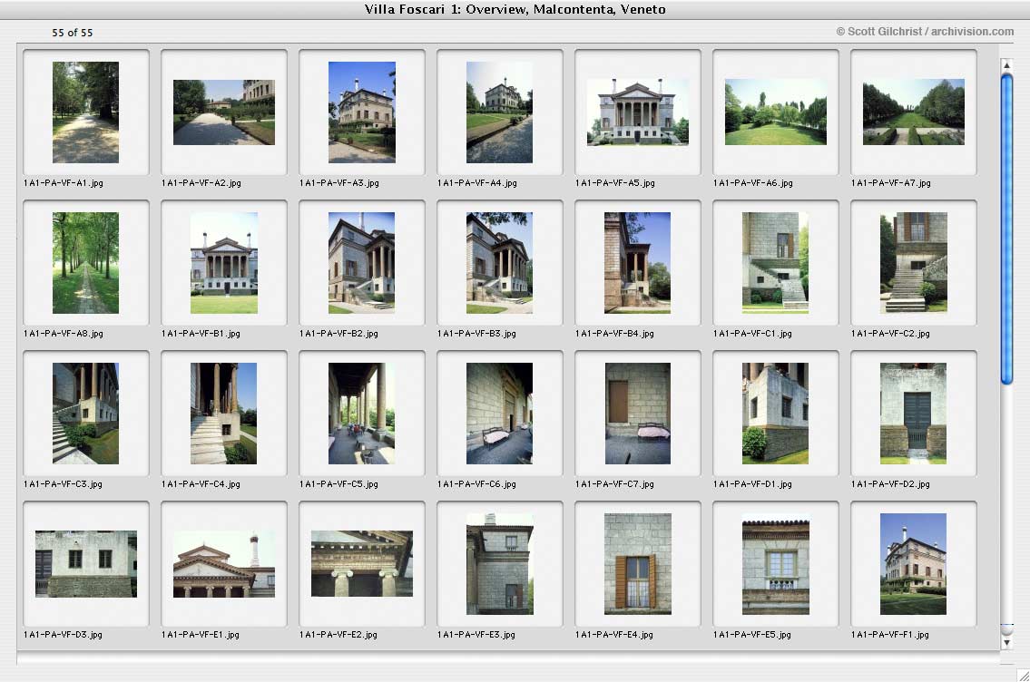The image size is (1030, 682).
Task: Click the file name text "1A1-PA-VF-C2.jpg"
Action: click(x=891, y=334)
